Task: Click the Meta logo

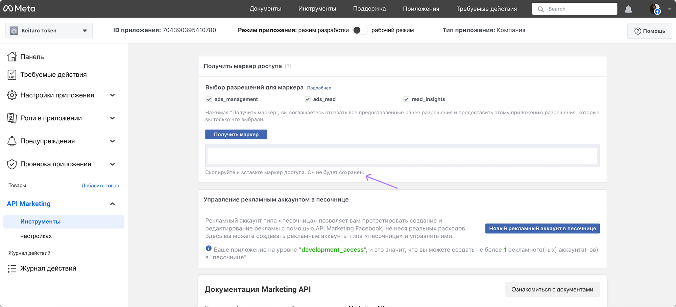Action: [x=19, y=8]
